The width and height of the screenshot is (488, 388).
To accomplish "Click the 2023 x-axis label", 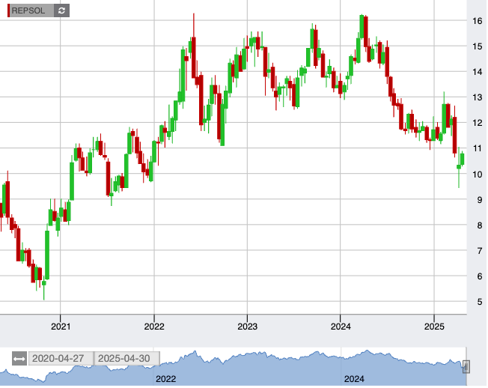I will tap(248, 327).
